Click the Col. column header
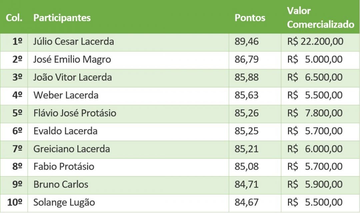360x213 pixels. coord(14,18)
